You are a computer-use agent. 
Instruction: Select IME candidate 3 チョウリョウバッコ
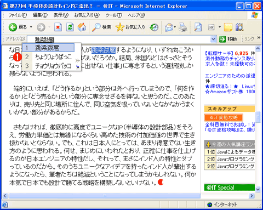coord(48,66)
